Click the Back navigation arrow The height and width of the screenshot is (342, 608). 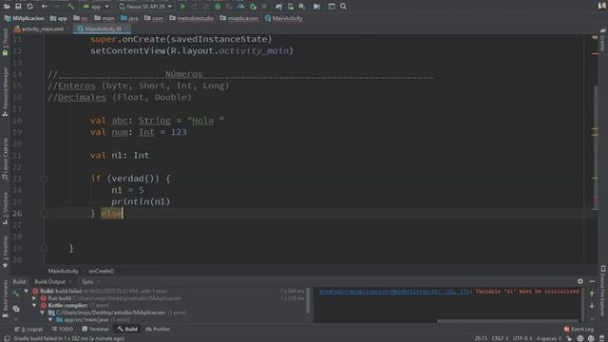pos(45,7)
